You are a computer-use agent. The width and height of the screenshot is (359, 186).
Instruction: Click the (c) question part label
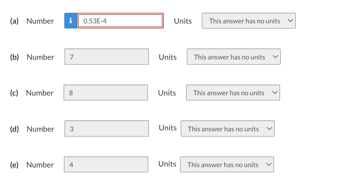14,93
